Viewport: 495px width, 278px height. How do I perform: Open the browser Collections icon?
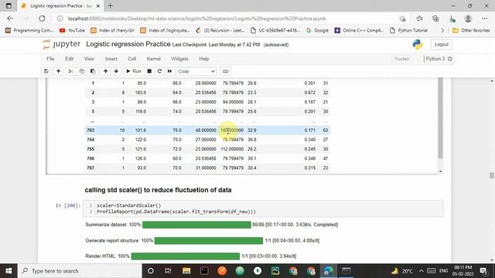pyautogui.click(x=435, y=19)
